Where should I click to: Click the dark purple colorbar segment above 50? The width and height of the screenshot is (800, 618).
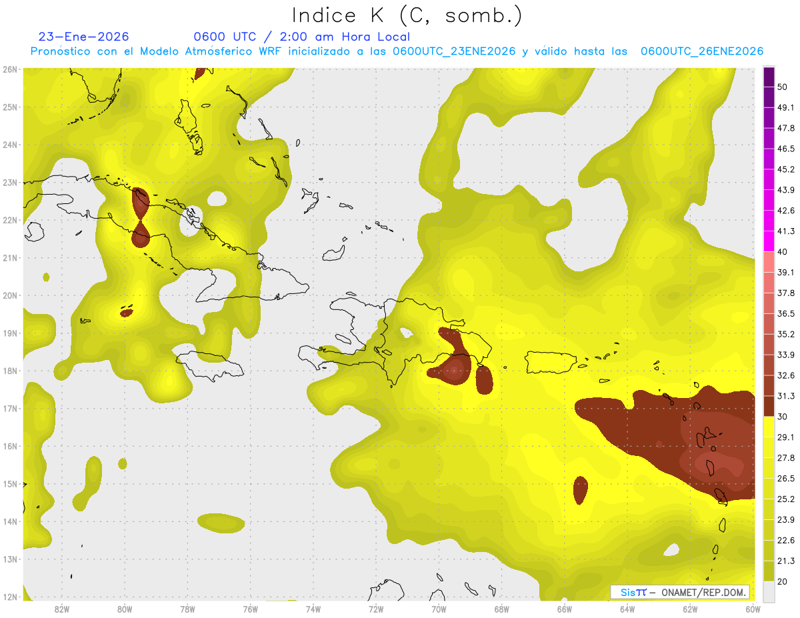(x=769, y=77)
